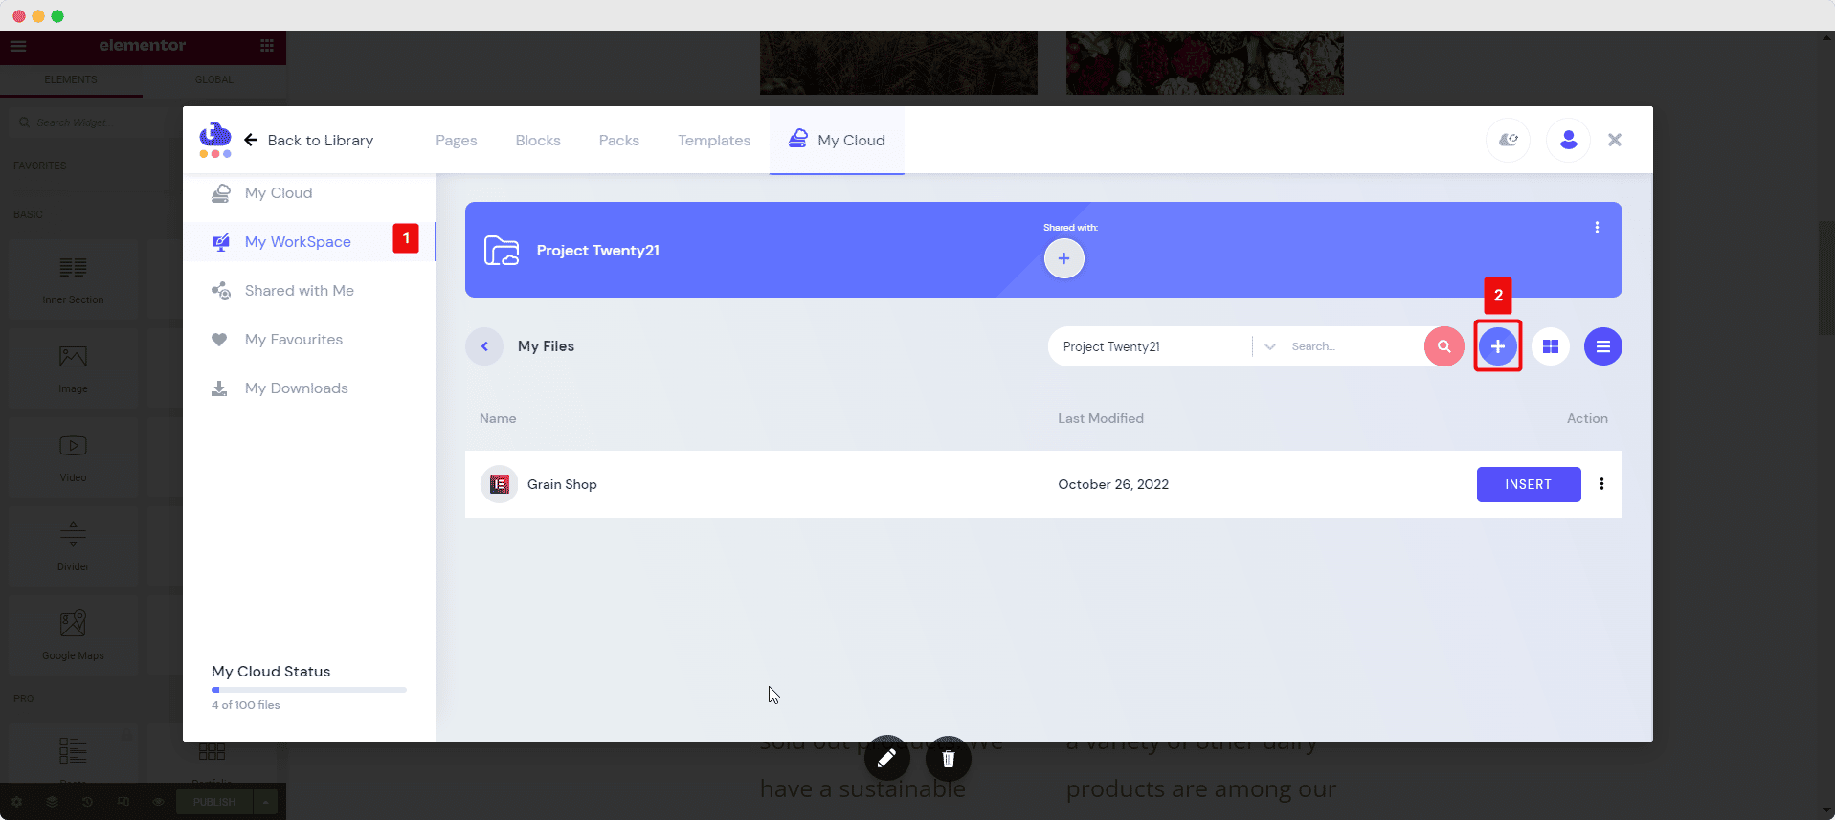
Task: Click the 4 of 100 files text
Action: pyautogui.click(x=246, y=705)
